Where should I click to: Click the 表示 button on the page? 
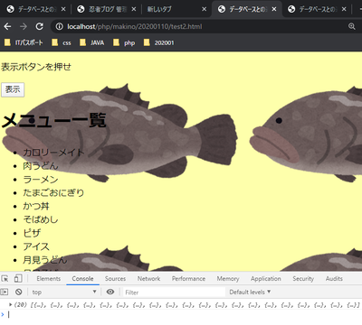pyautogui.click(x=13, y=89)
